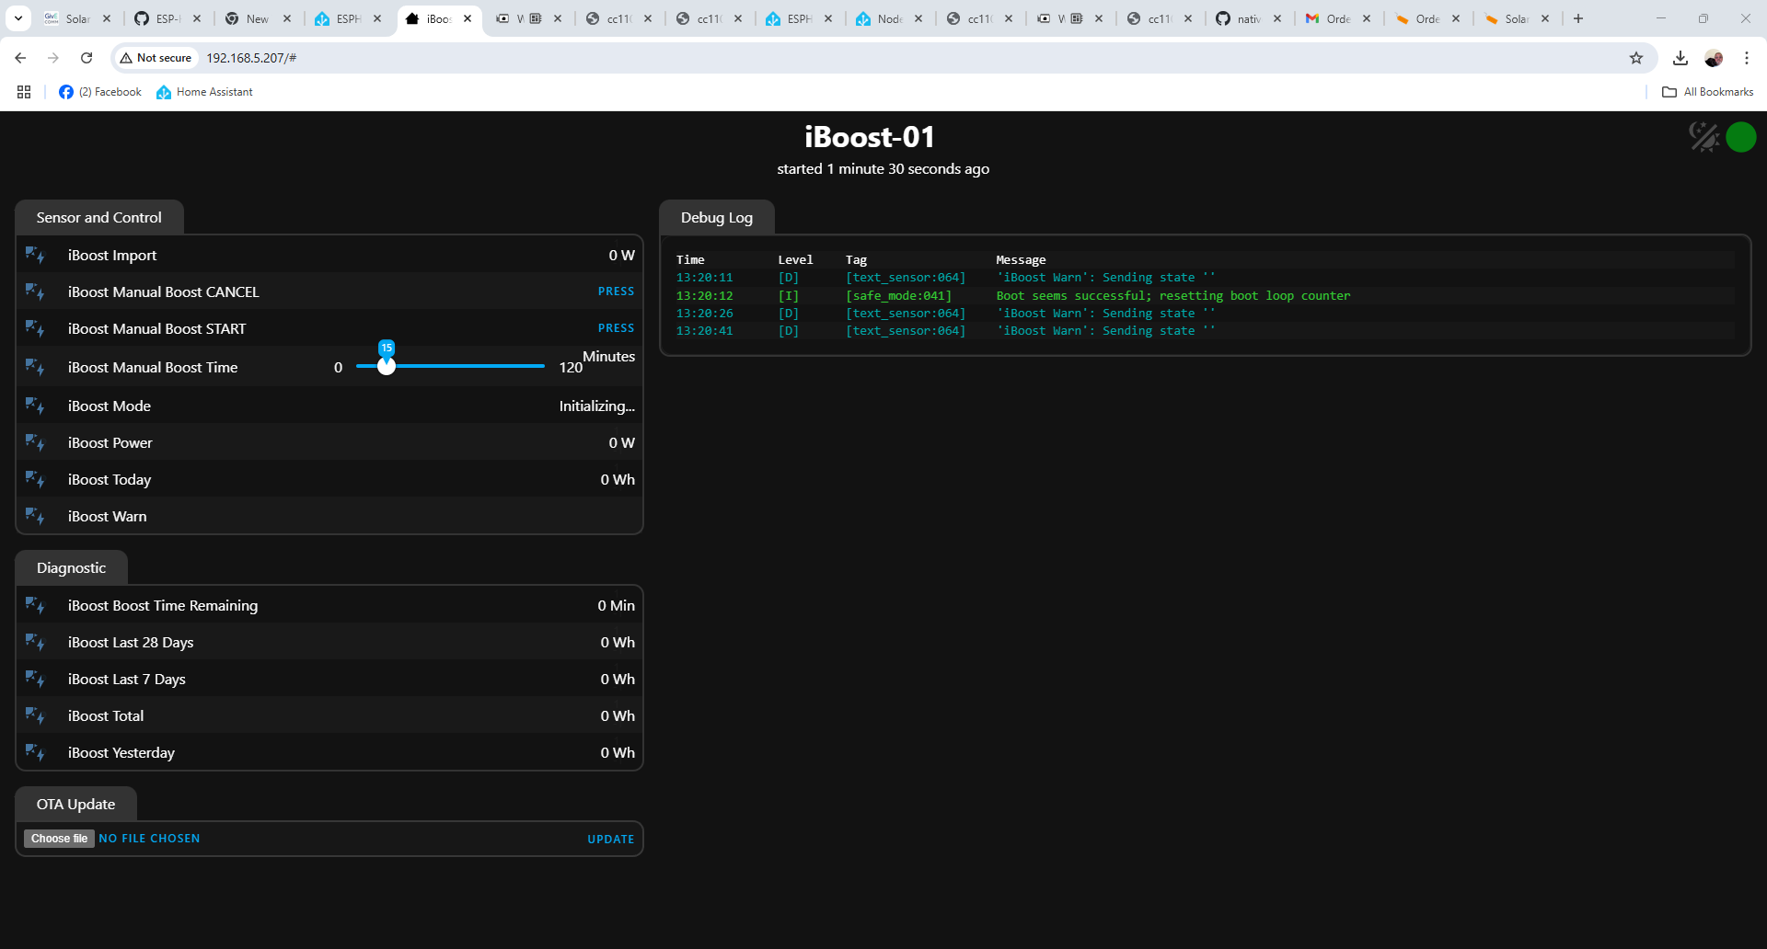Click the icon beside iBoost Manual Boost CANCEL
This screenshot has height=949, width=1767.
point(35,292)
